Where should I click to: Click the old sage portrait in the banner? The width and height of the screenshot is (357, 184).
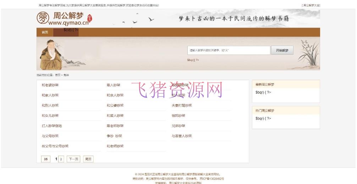(51, 55)
